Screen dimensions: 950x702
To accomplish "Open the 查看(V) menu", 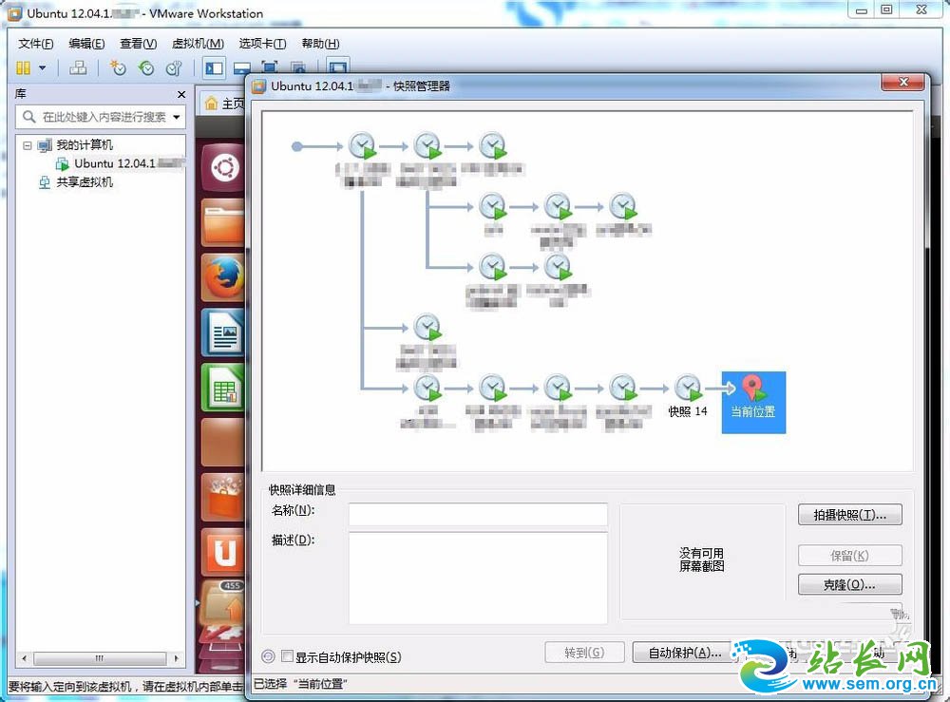I will pyautogui.click(x=138, y=44).
